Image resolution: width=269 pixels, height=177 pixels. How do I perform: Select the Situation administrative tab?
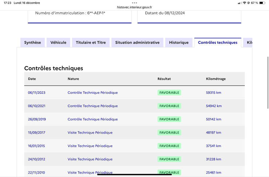[x=137, y=42]
